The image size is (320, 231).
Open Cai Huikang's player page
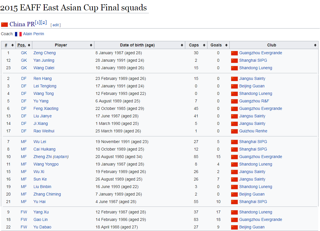click(x=44, y=149)
